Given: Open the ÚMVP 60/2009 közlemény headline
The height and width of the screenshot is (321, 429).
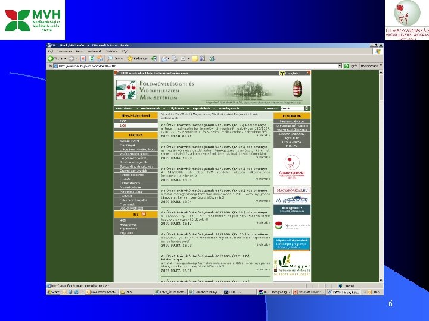Looking at the screenshot, I should point(214,212).
